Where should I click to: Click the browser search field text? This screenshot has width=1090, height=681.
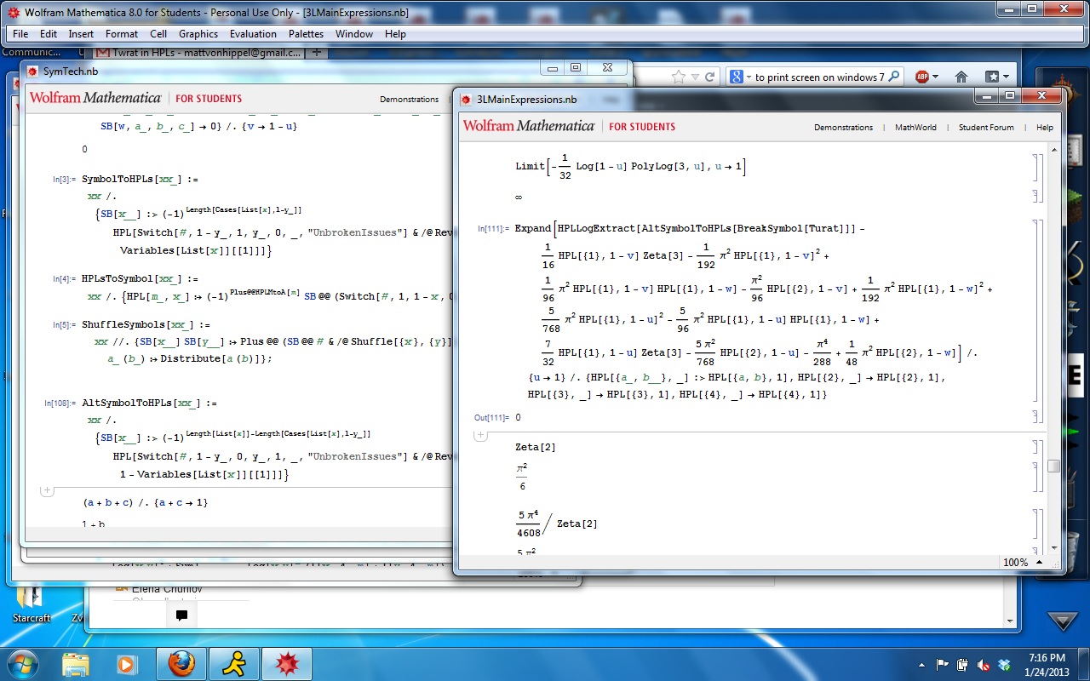point(819,77)
